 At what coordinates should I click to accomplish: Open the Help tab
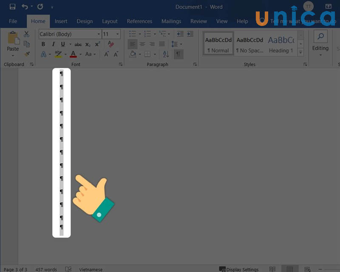(x=242, y=21)
